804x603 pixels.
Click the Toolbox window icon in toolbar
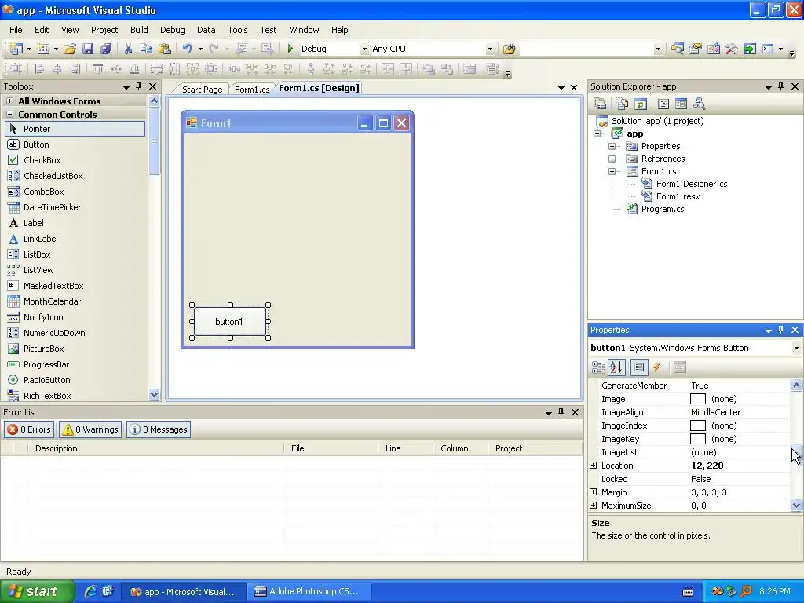731,49
